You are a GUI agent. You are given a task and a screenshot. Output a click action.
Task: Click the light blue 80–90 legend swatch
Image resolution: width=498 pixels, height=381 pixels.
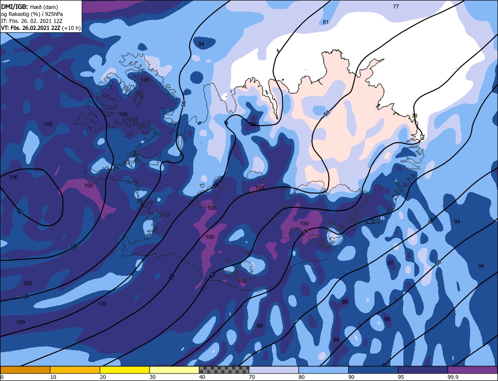click(x=323, y=370)
